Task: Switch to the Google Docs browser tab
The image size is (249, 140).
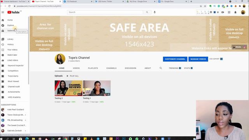Action: click(x=172, y=2)
